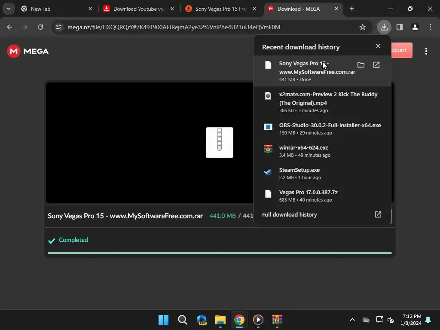Go back to the previous page
This screenshot has width=440, height=330.
click(x=9, y=27)
